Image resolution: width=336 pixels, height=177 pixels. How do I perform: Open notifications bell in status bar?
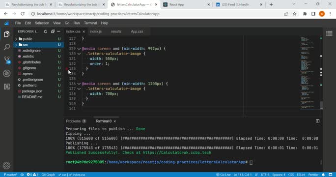[323, 175]
